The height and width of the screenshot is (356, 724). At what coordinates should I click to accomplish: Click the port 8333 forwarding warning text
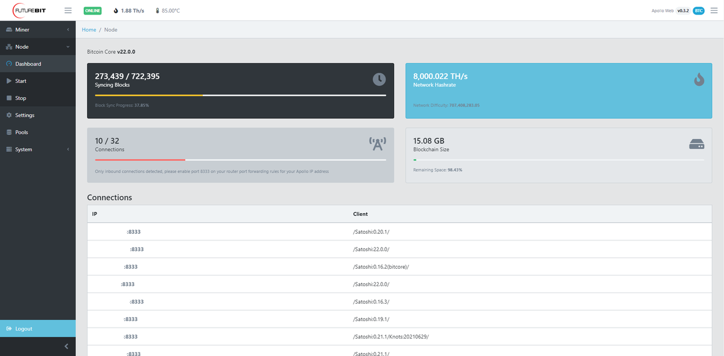[212, 171]
